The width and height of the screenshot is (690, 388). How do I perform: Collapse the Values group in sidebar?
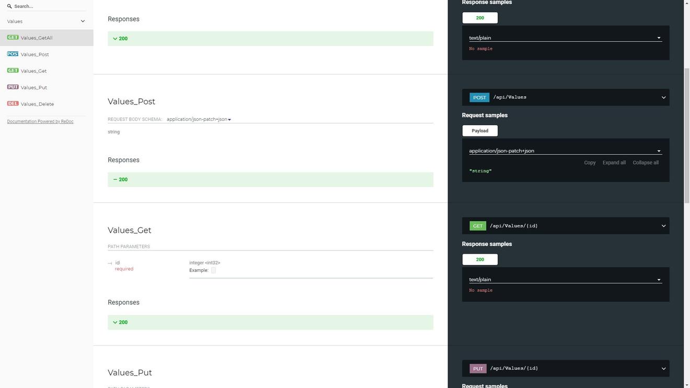[83, 21]
